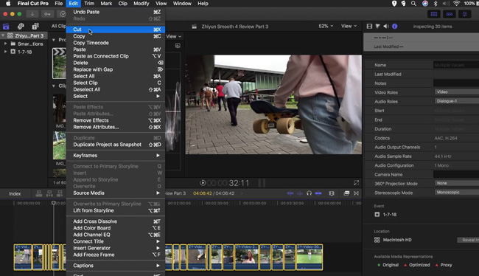Open the Source Media submenu
479x276 pixels.
click(116, 193)
